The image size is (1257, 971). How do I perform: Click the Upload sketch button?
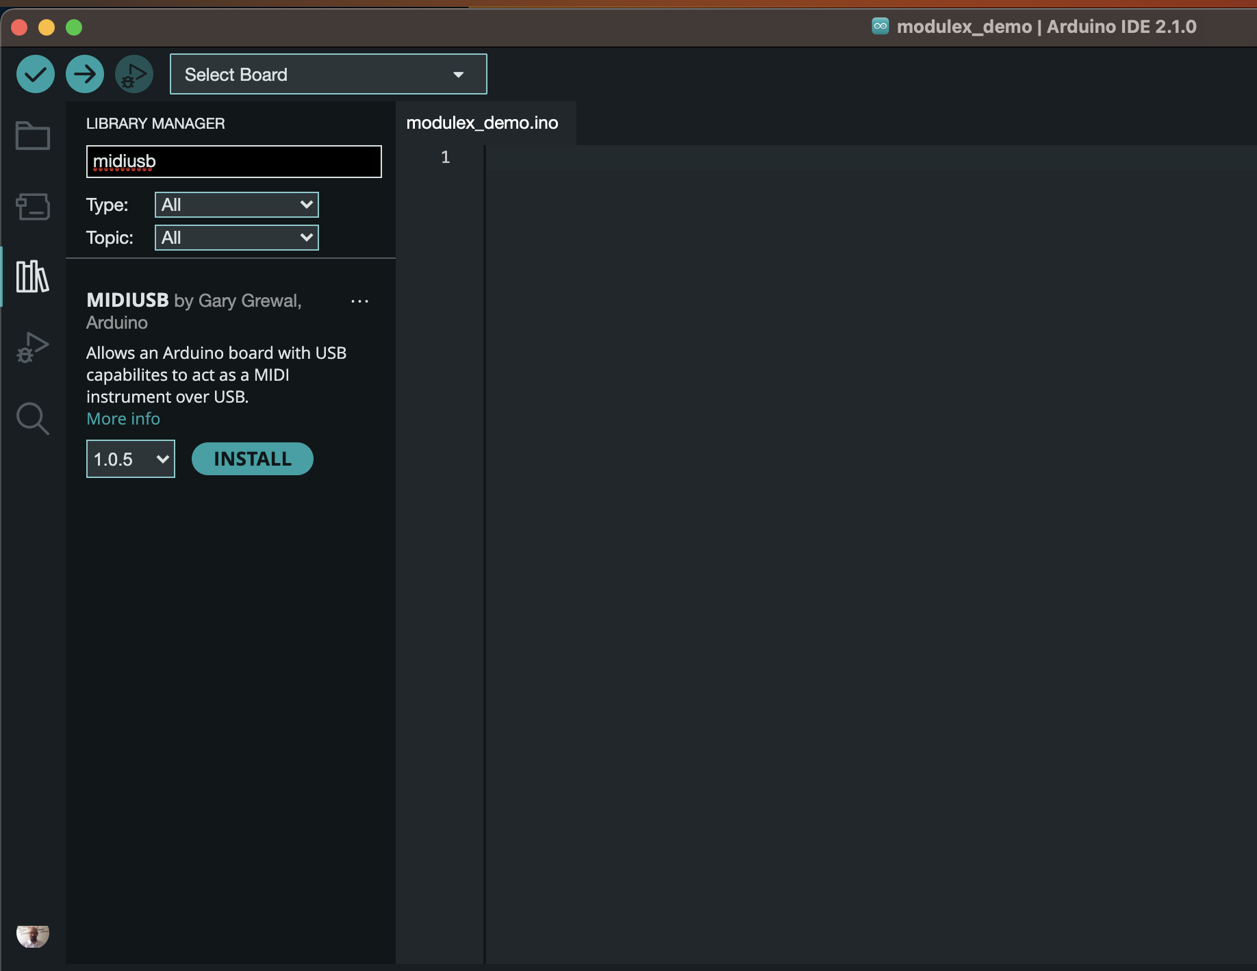tap(84, 73)
